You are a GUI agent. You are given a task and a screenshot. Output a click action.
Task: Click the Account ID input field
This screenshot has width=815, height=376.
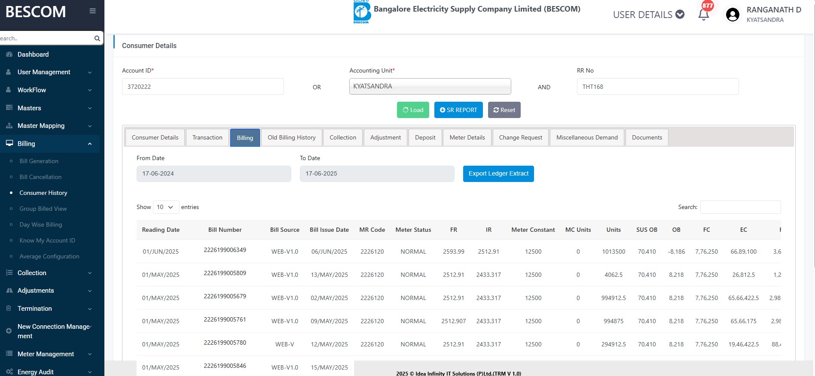click(x=203, y=86)
